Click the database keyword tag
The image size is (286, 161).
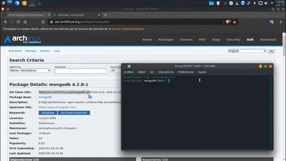click(48, 113)
